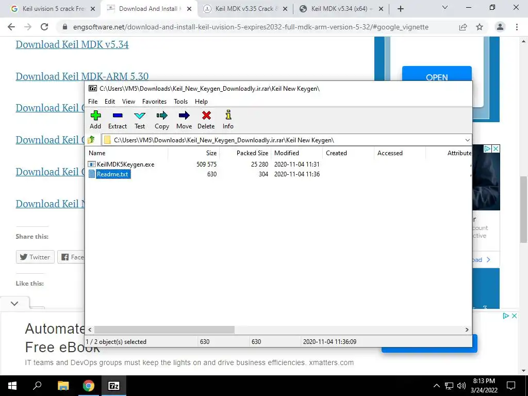
Task: Open the View menu
Action: coord(128,102)
